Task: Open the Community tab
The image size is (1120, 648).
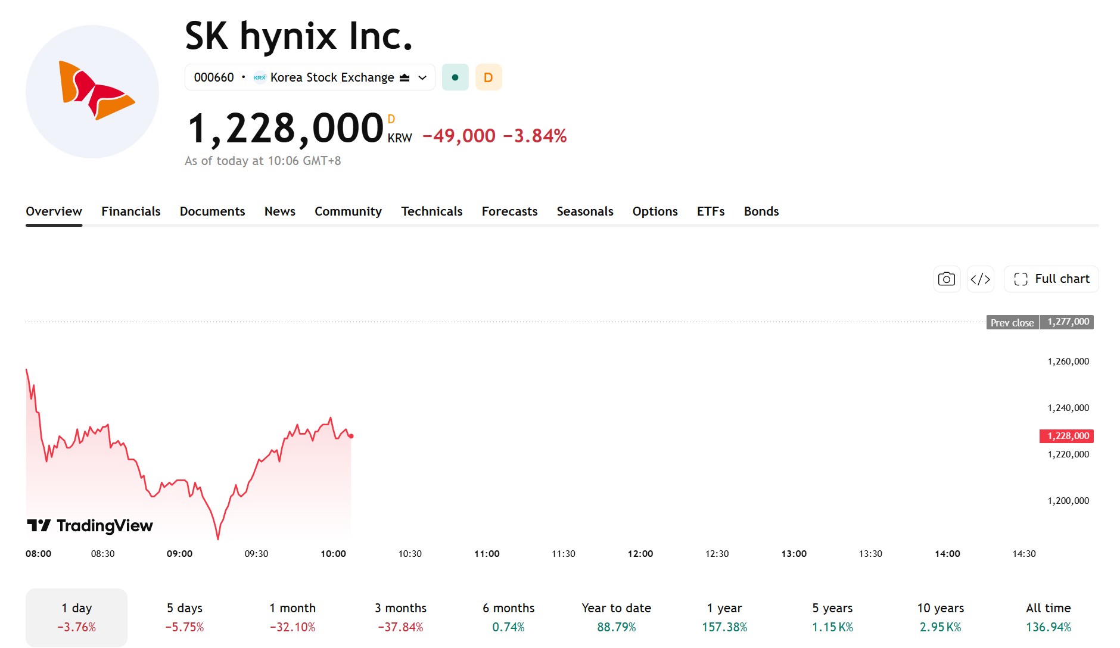Action: tap(348, 211)
